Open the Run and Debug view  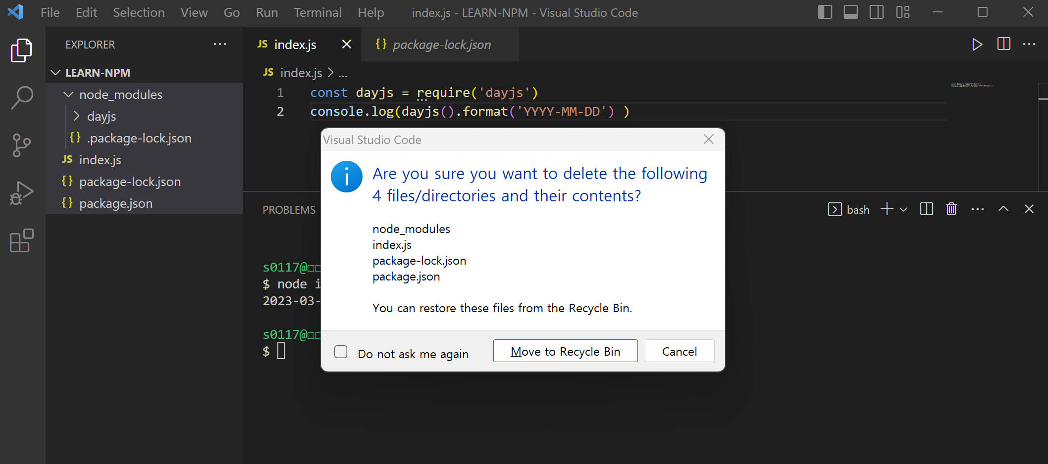pos(22,193)
